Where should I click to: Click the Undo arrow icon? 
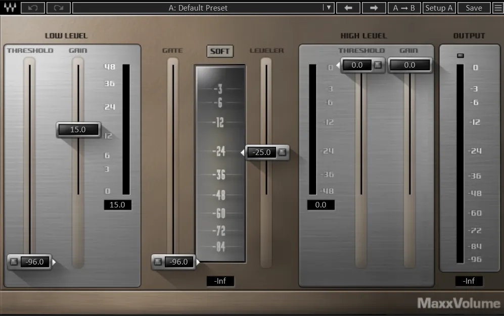coord(32,8)
